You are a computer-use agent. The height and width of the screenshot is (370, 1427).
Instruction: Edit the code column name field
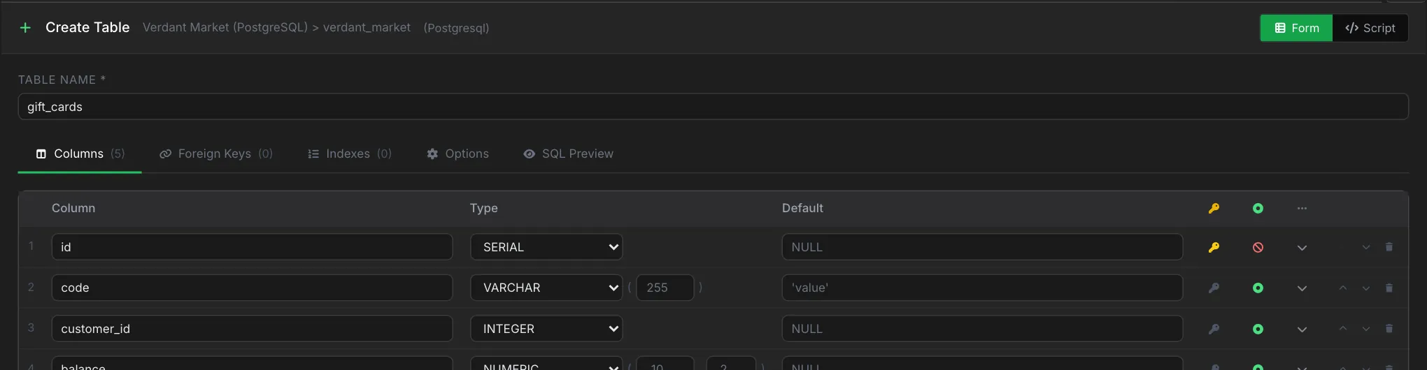coord(252,288)
